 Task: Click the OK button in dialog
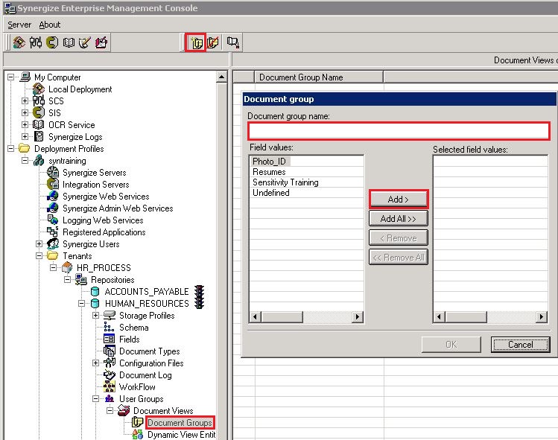(x=451, y=344)
